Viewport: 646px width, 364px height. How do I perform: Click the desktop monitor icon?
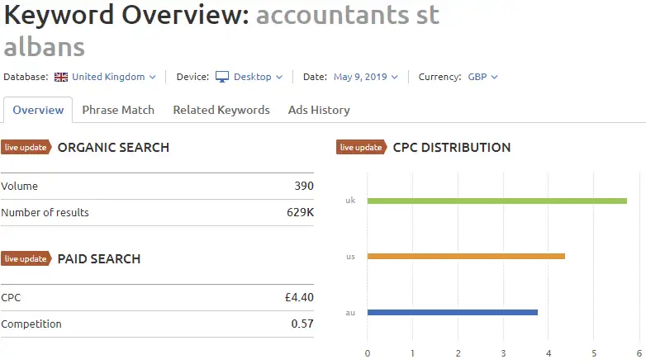point(222,77)
